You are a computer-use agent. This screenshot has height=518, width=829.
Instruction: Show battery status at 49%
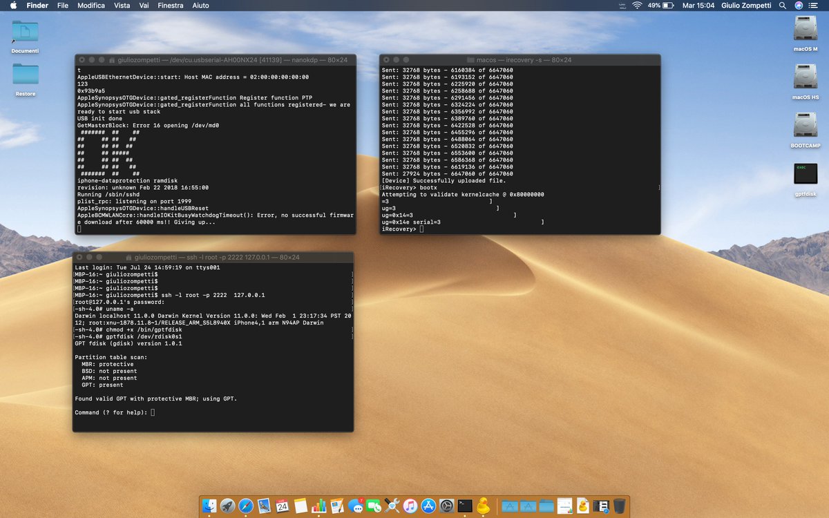point(660,5)
